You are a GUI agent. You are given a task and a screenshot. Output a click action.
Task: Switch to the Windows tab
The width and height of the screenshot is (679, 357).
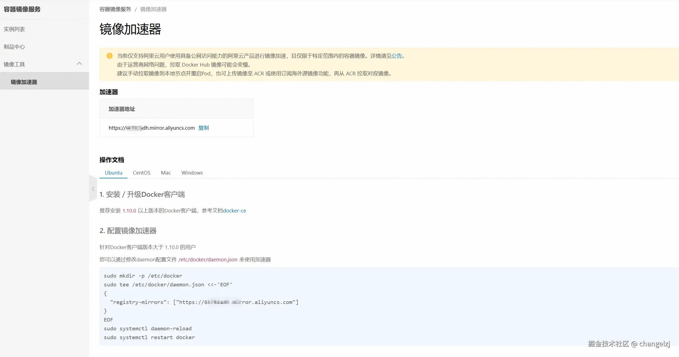[192, 173]
